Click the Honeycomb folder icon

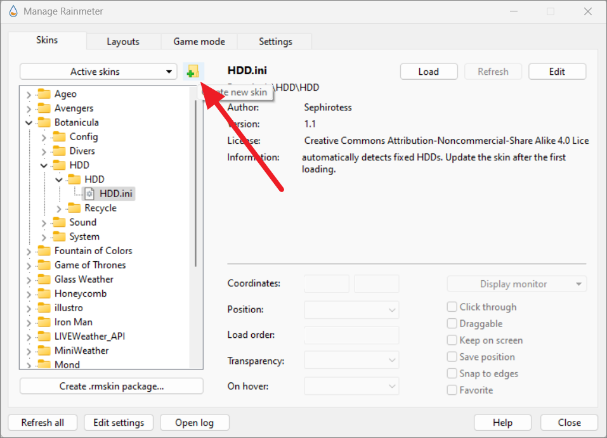coord(44,293)
